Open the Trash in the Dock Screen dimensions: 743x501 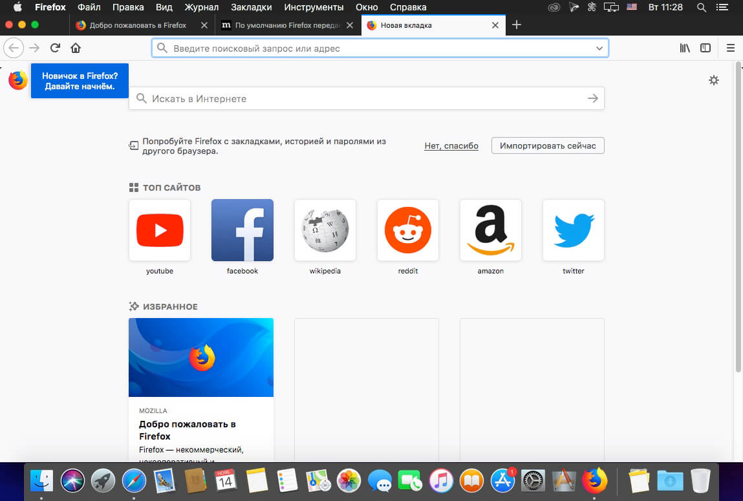(x=700, y=481)
